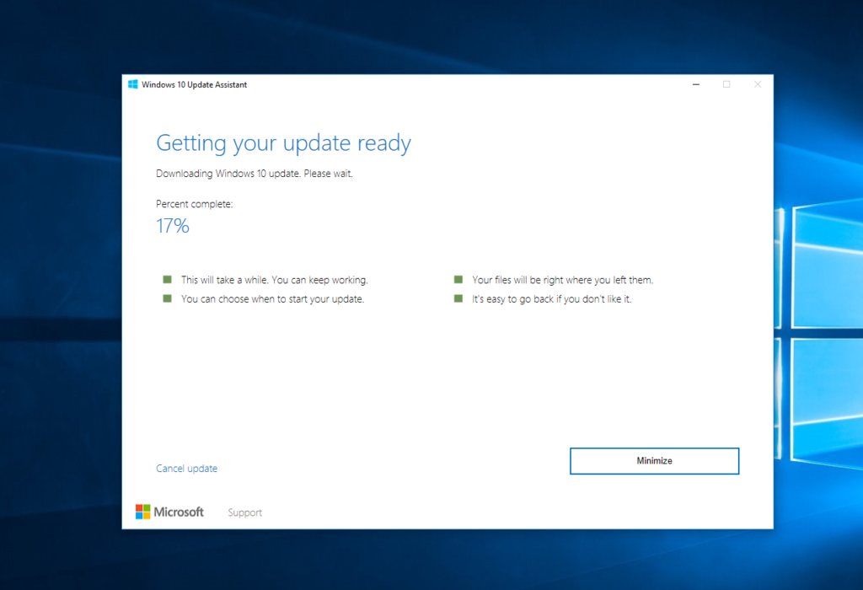863x590 pixels.
Task: Click 'It's easy to go back' text
Action: click(x=551, y=299)
